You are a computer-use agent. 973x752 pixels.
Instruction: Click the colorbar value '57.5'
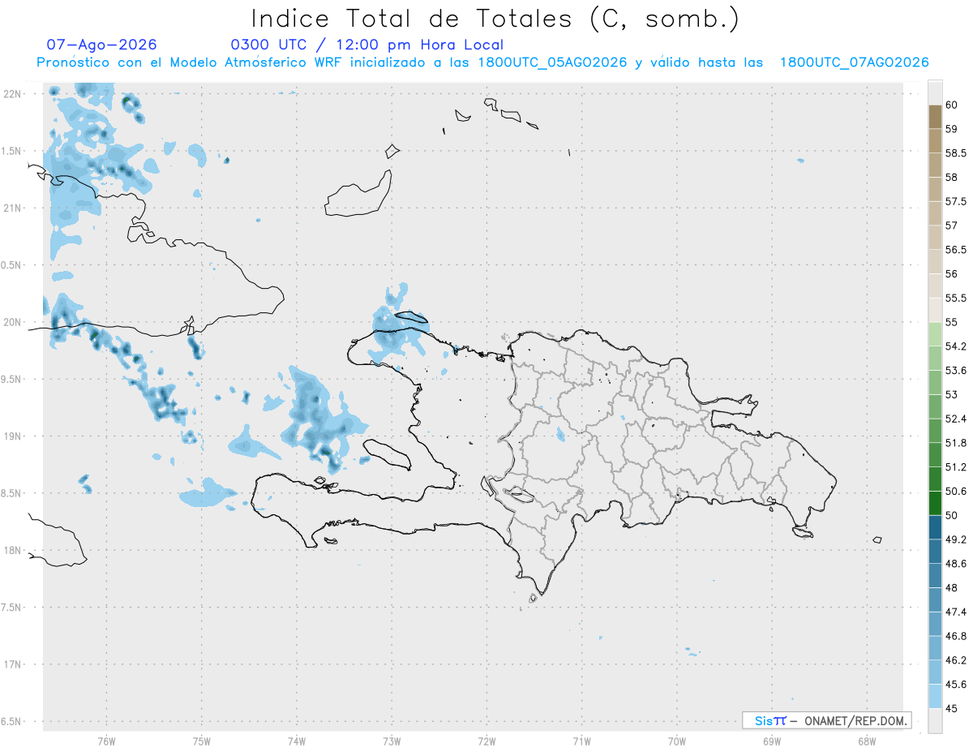[x=955, y=201]
